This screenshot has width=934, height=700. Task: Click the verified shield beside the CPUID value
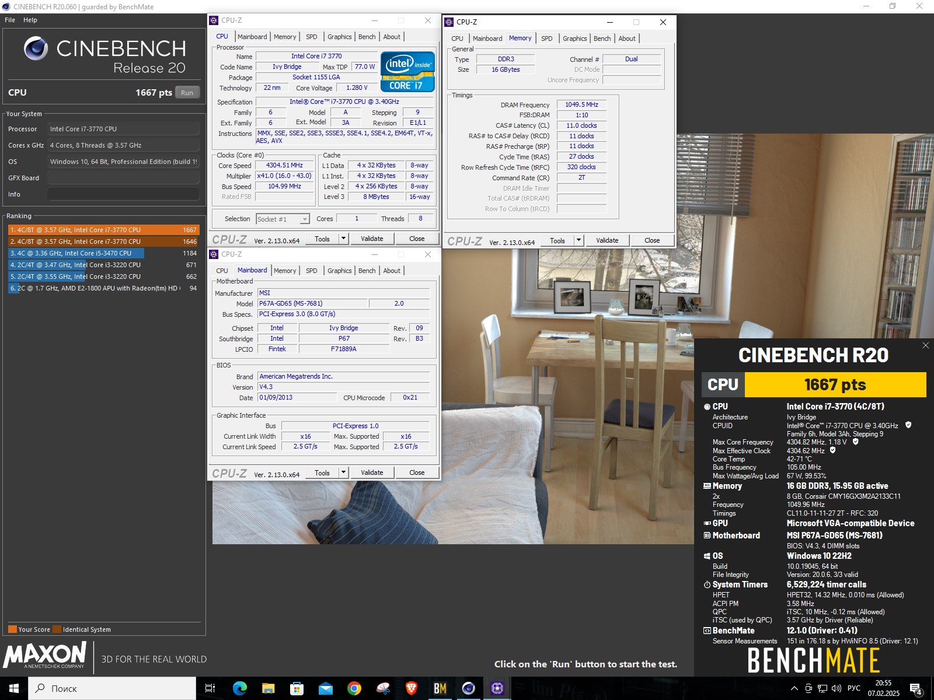(908, 425)
